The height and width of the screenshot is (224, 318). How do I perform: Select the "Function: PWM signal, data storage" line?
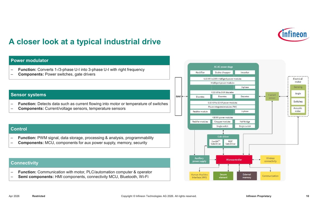click(x=86, y=138)
